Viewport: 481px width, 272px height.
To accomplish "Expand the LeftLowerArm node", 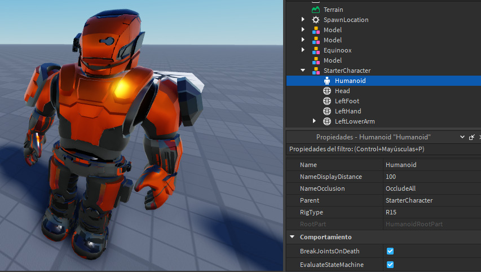I will (314, 121).
